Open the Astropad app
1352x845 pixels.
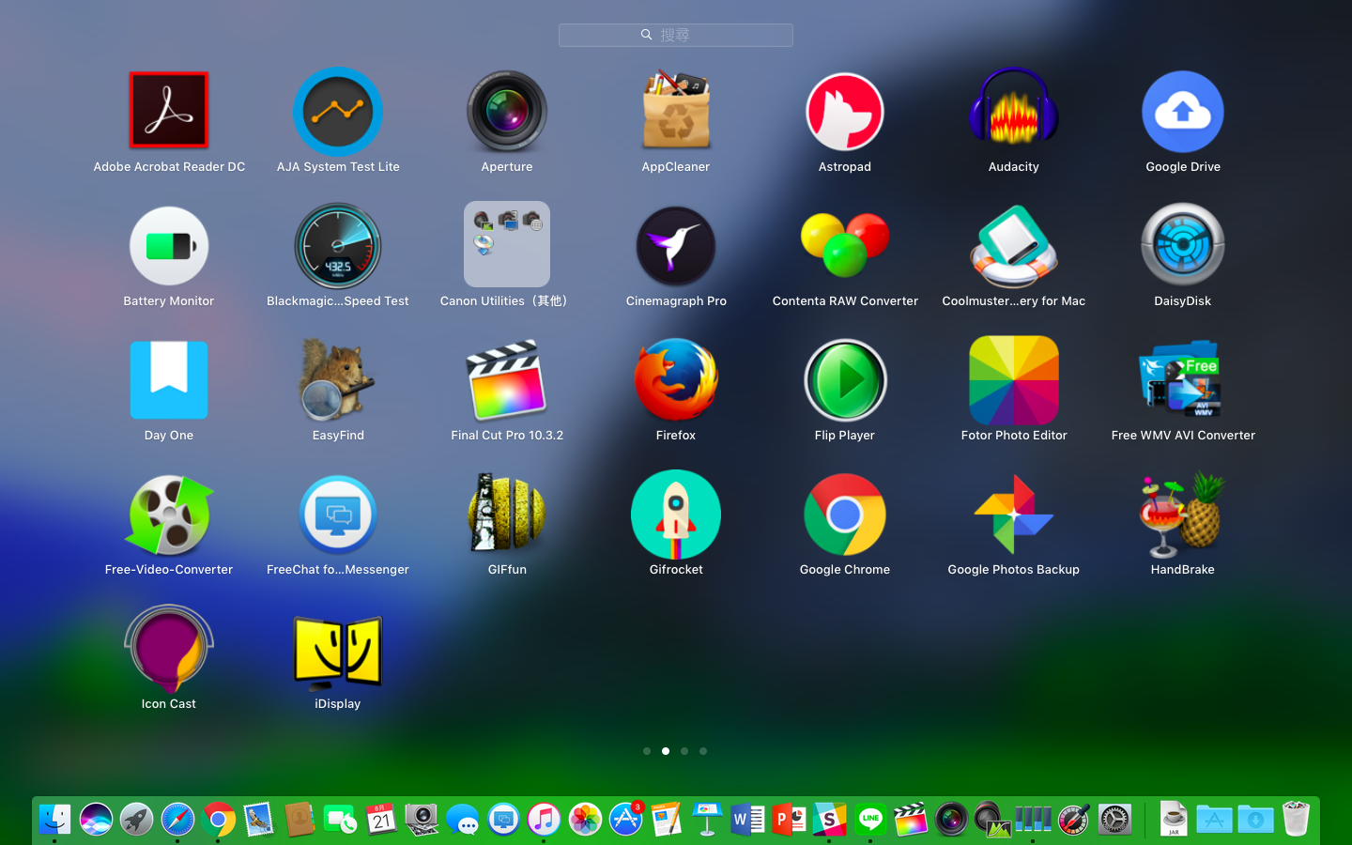tap(845, 111)
